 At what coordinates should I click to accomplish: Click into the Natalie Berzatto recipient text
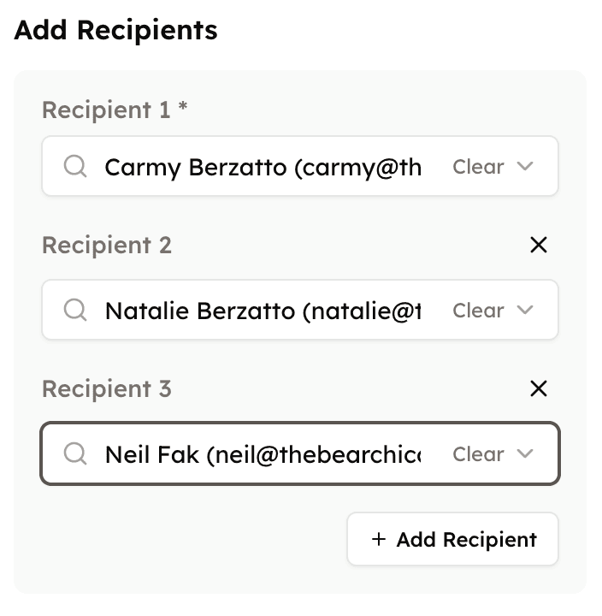(263, 310)
